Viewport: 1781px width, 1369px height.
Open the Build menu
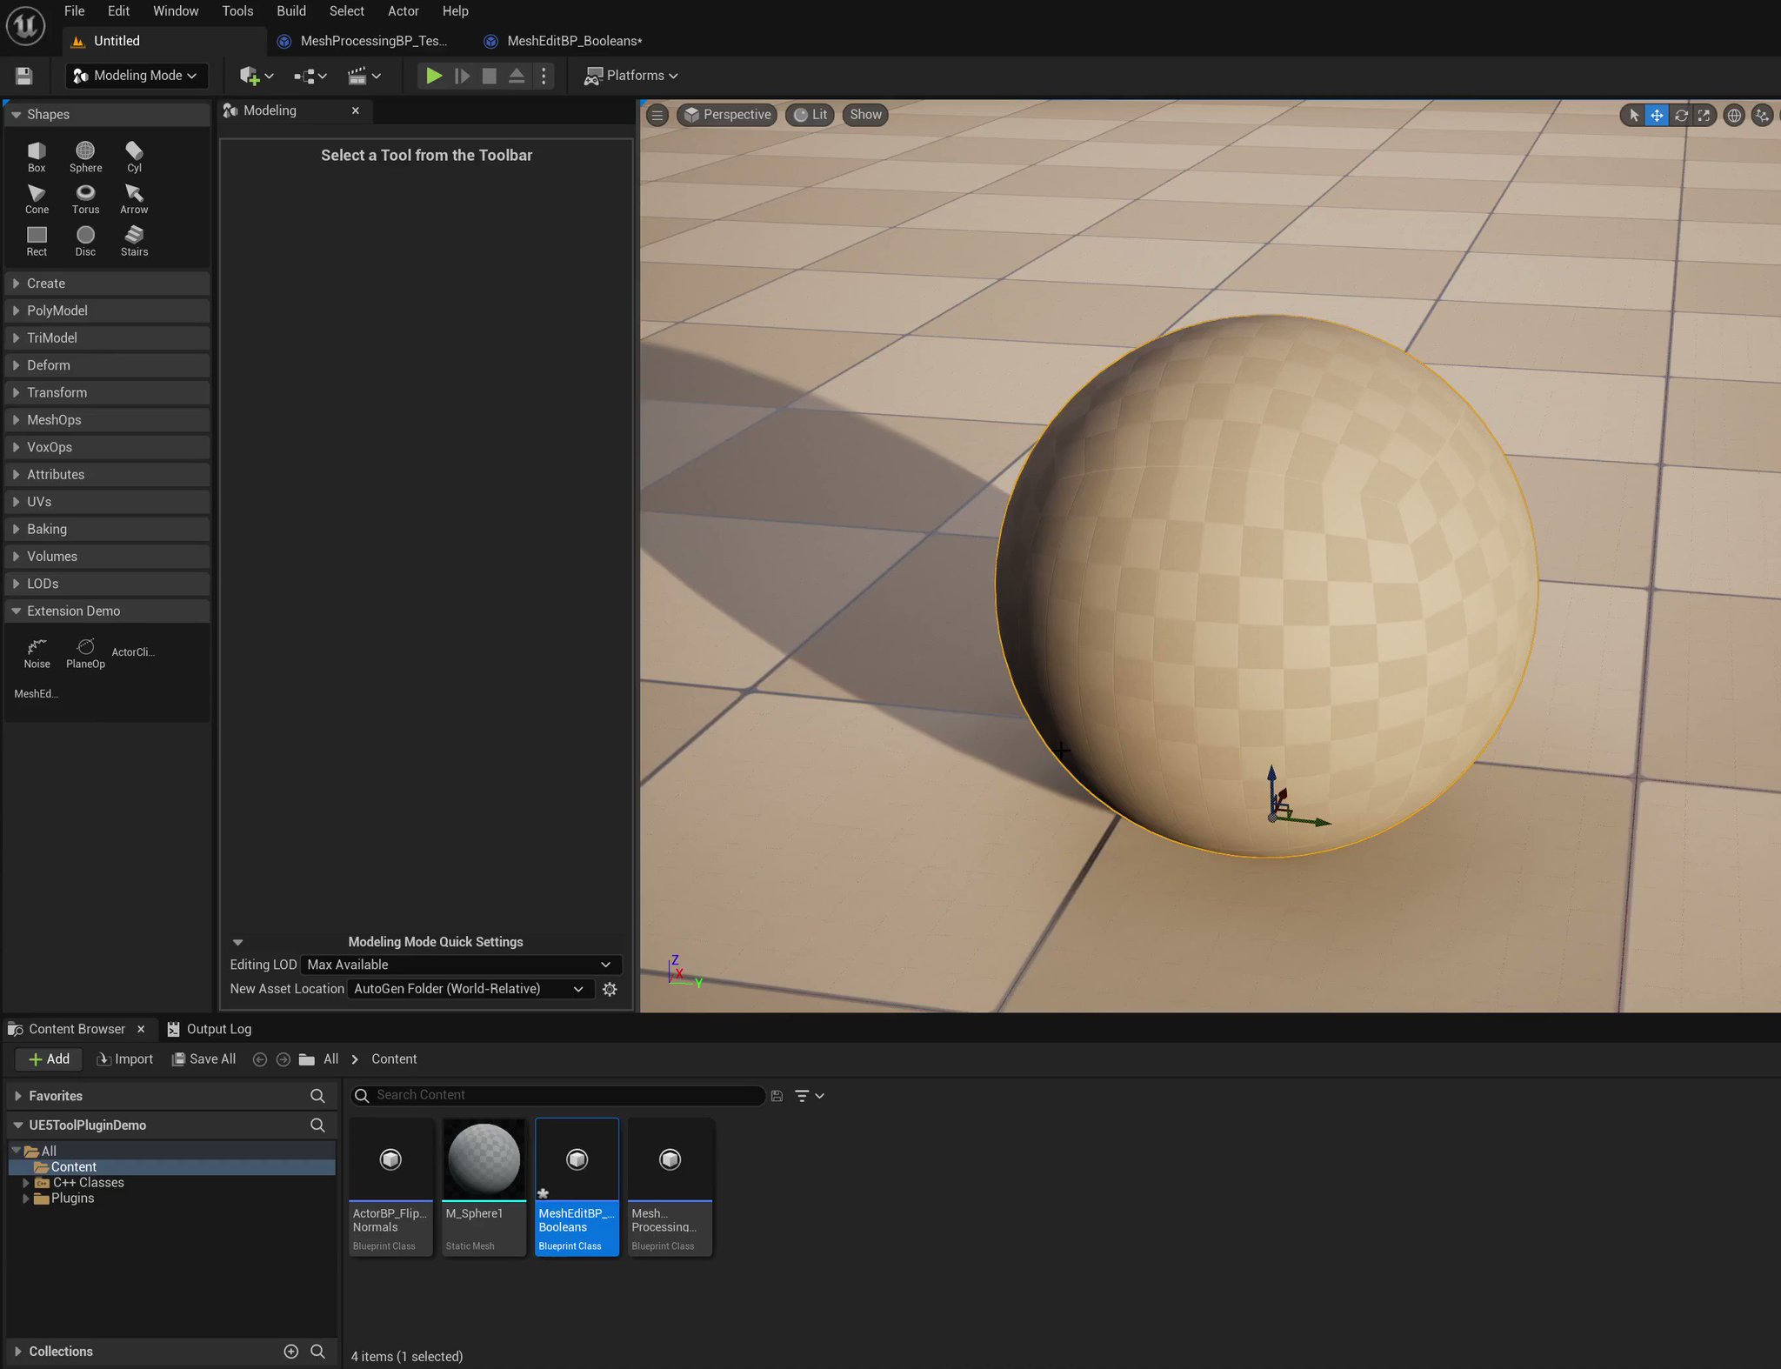pyautogui.click(x=290, y=10)
